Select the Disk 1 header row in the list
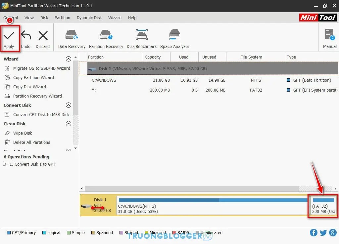 (x=213, y=68)
